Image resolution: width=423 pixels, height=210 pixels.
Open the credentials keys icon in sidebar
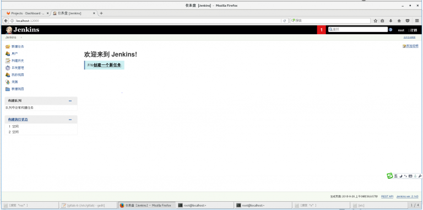pyautogui.click(x=8, y=82)
